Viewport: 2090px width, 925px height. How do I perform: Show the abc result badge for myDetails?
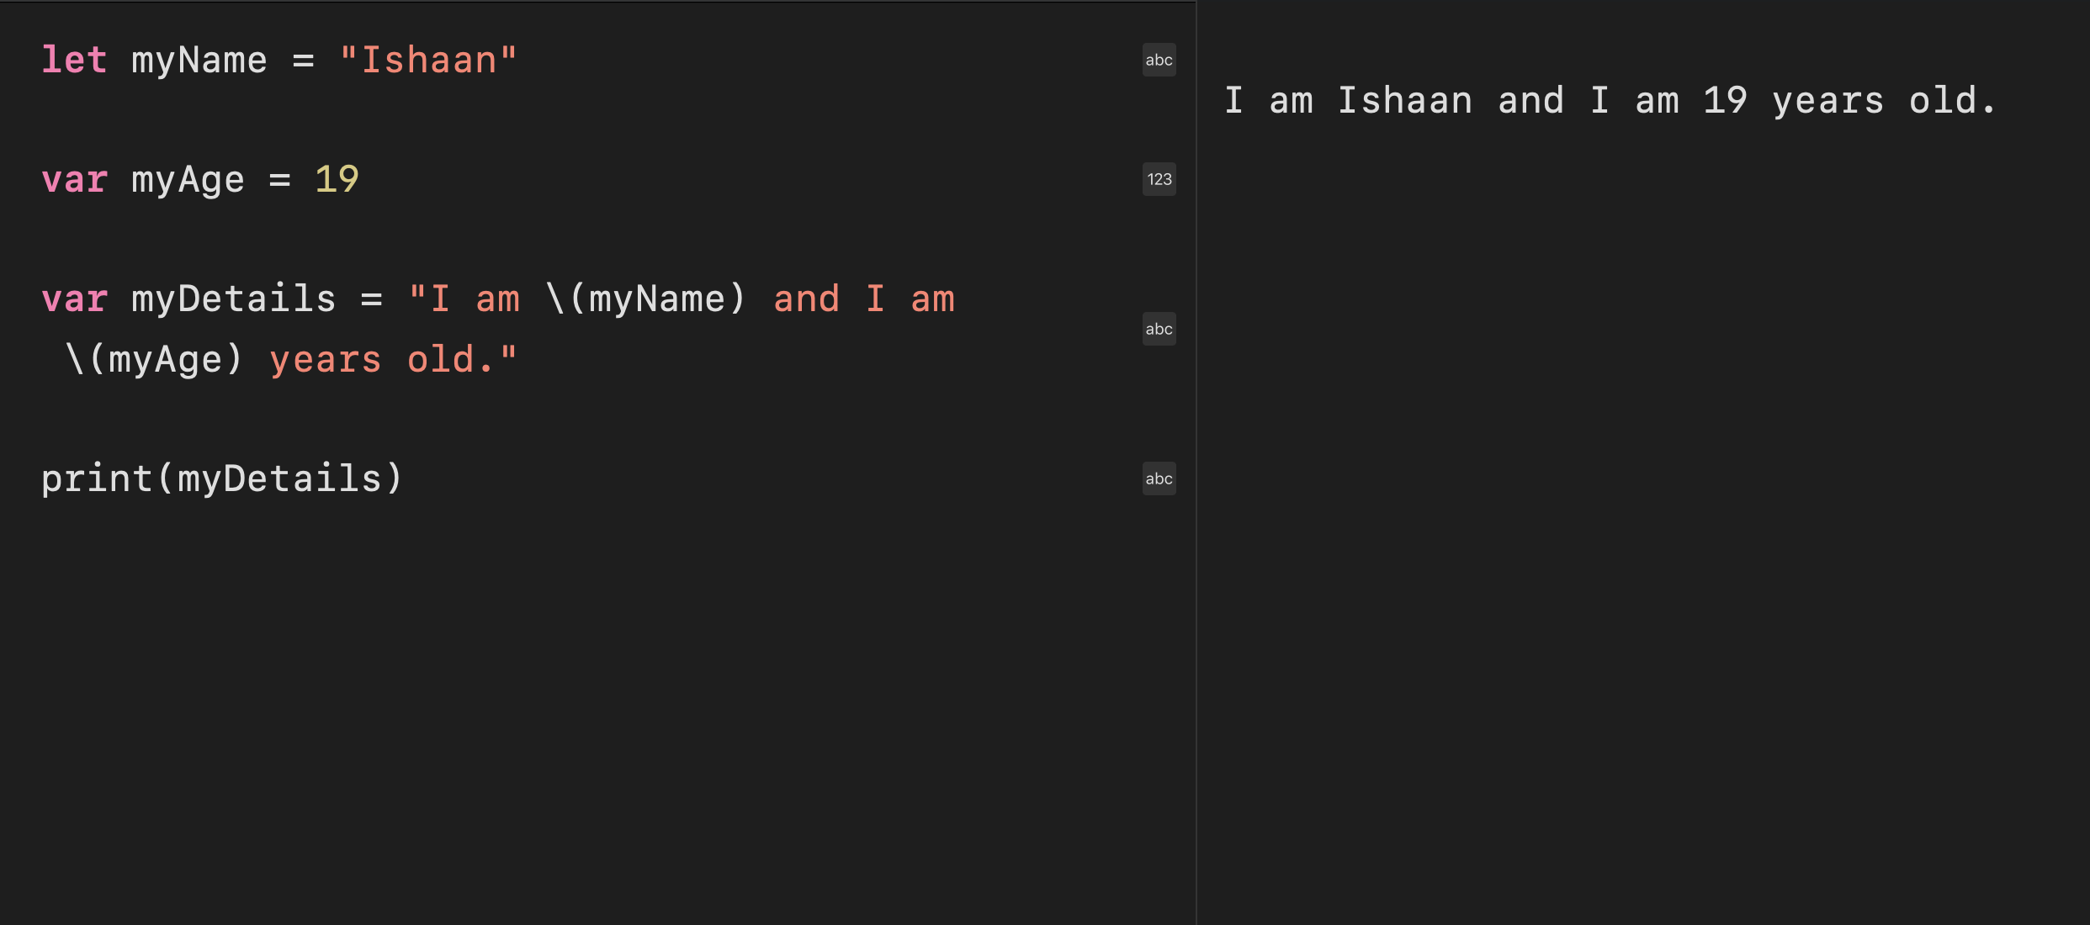(x=1159, y=329)
